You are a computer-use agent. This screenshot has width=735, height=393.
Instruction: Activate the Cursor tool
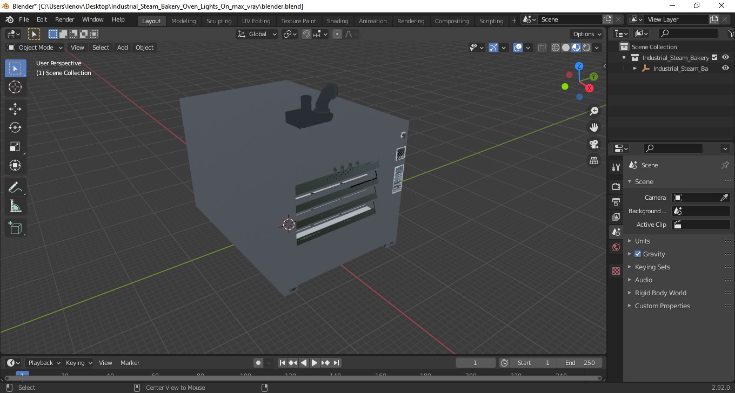15,87
